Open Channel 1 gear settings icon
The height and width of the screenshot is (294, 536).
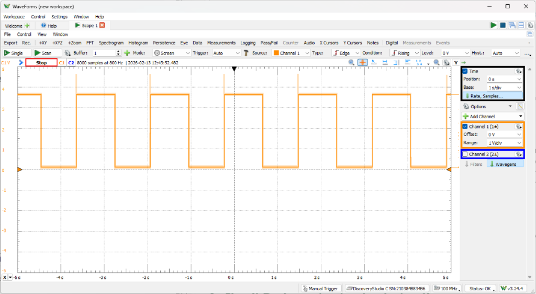(x=518, y=127)
